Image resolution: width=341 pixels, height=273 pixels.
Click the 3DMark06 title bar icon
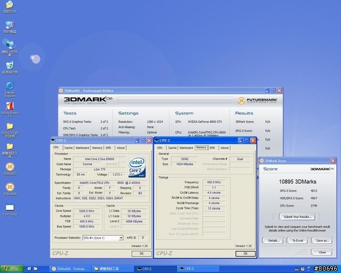61,90
